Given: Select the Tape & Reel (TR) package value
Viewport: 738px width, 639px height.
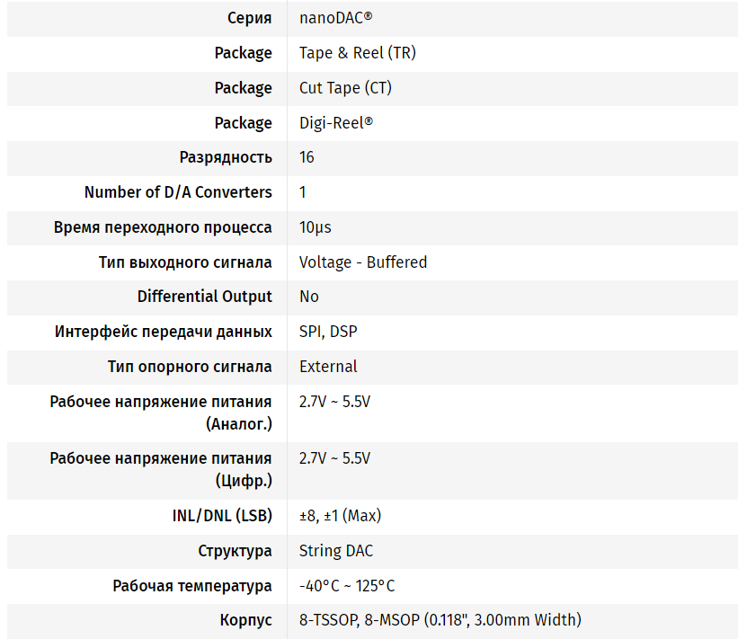Looking at the screenshot, I should tap(357, 53).
